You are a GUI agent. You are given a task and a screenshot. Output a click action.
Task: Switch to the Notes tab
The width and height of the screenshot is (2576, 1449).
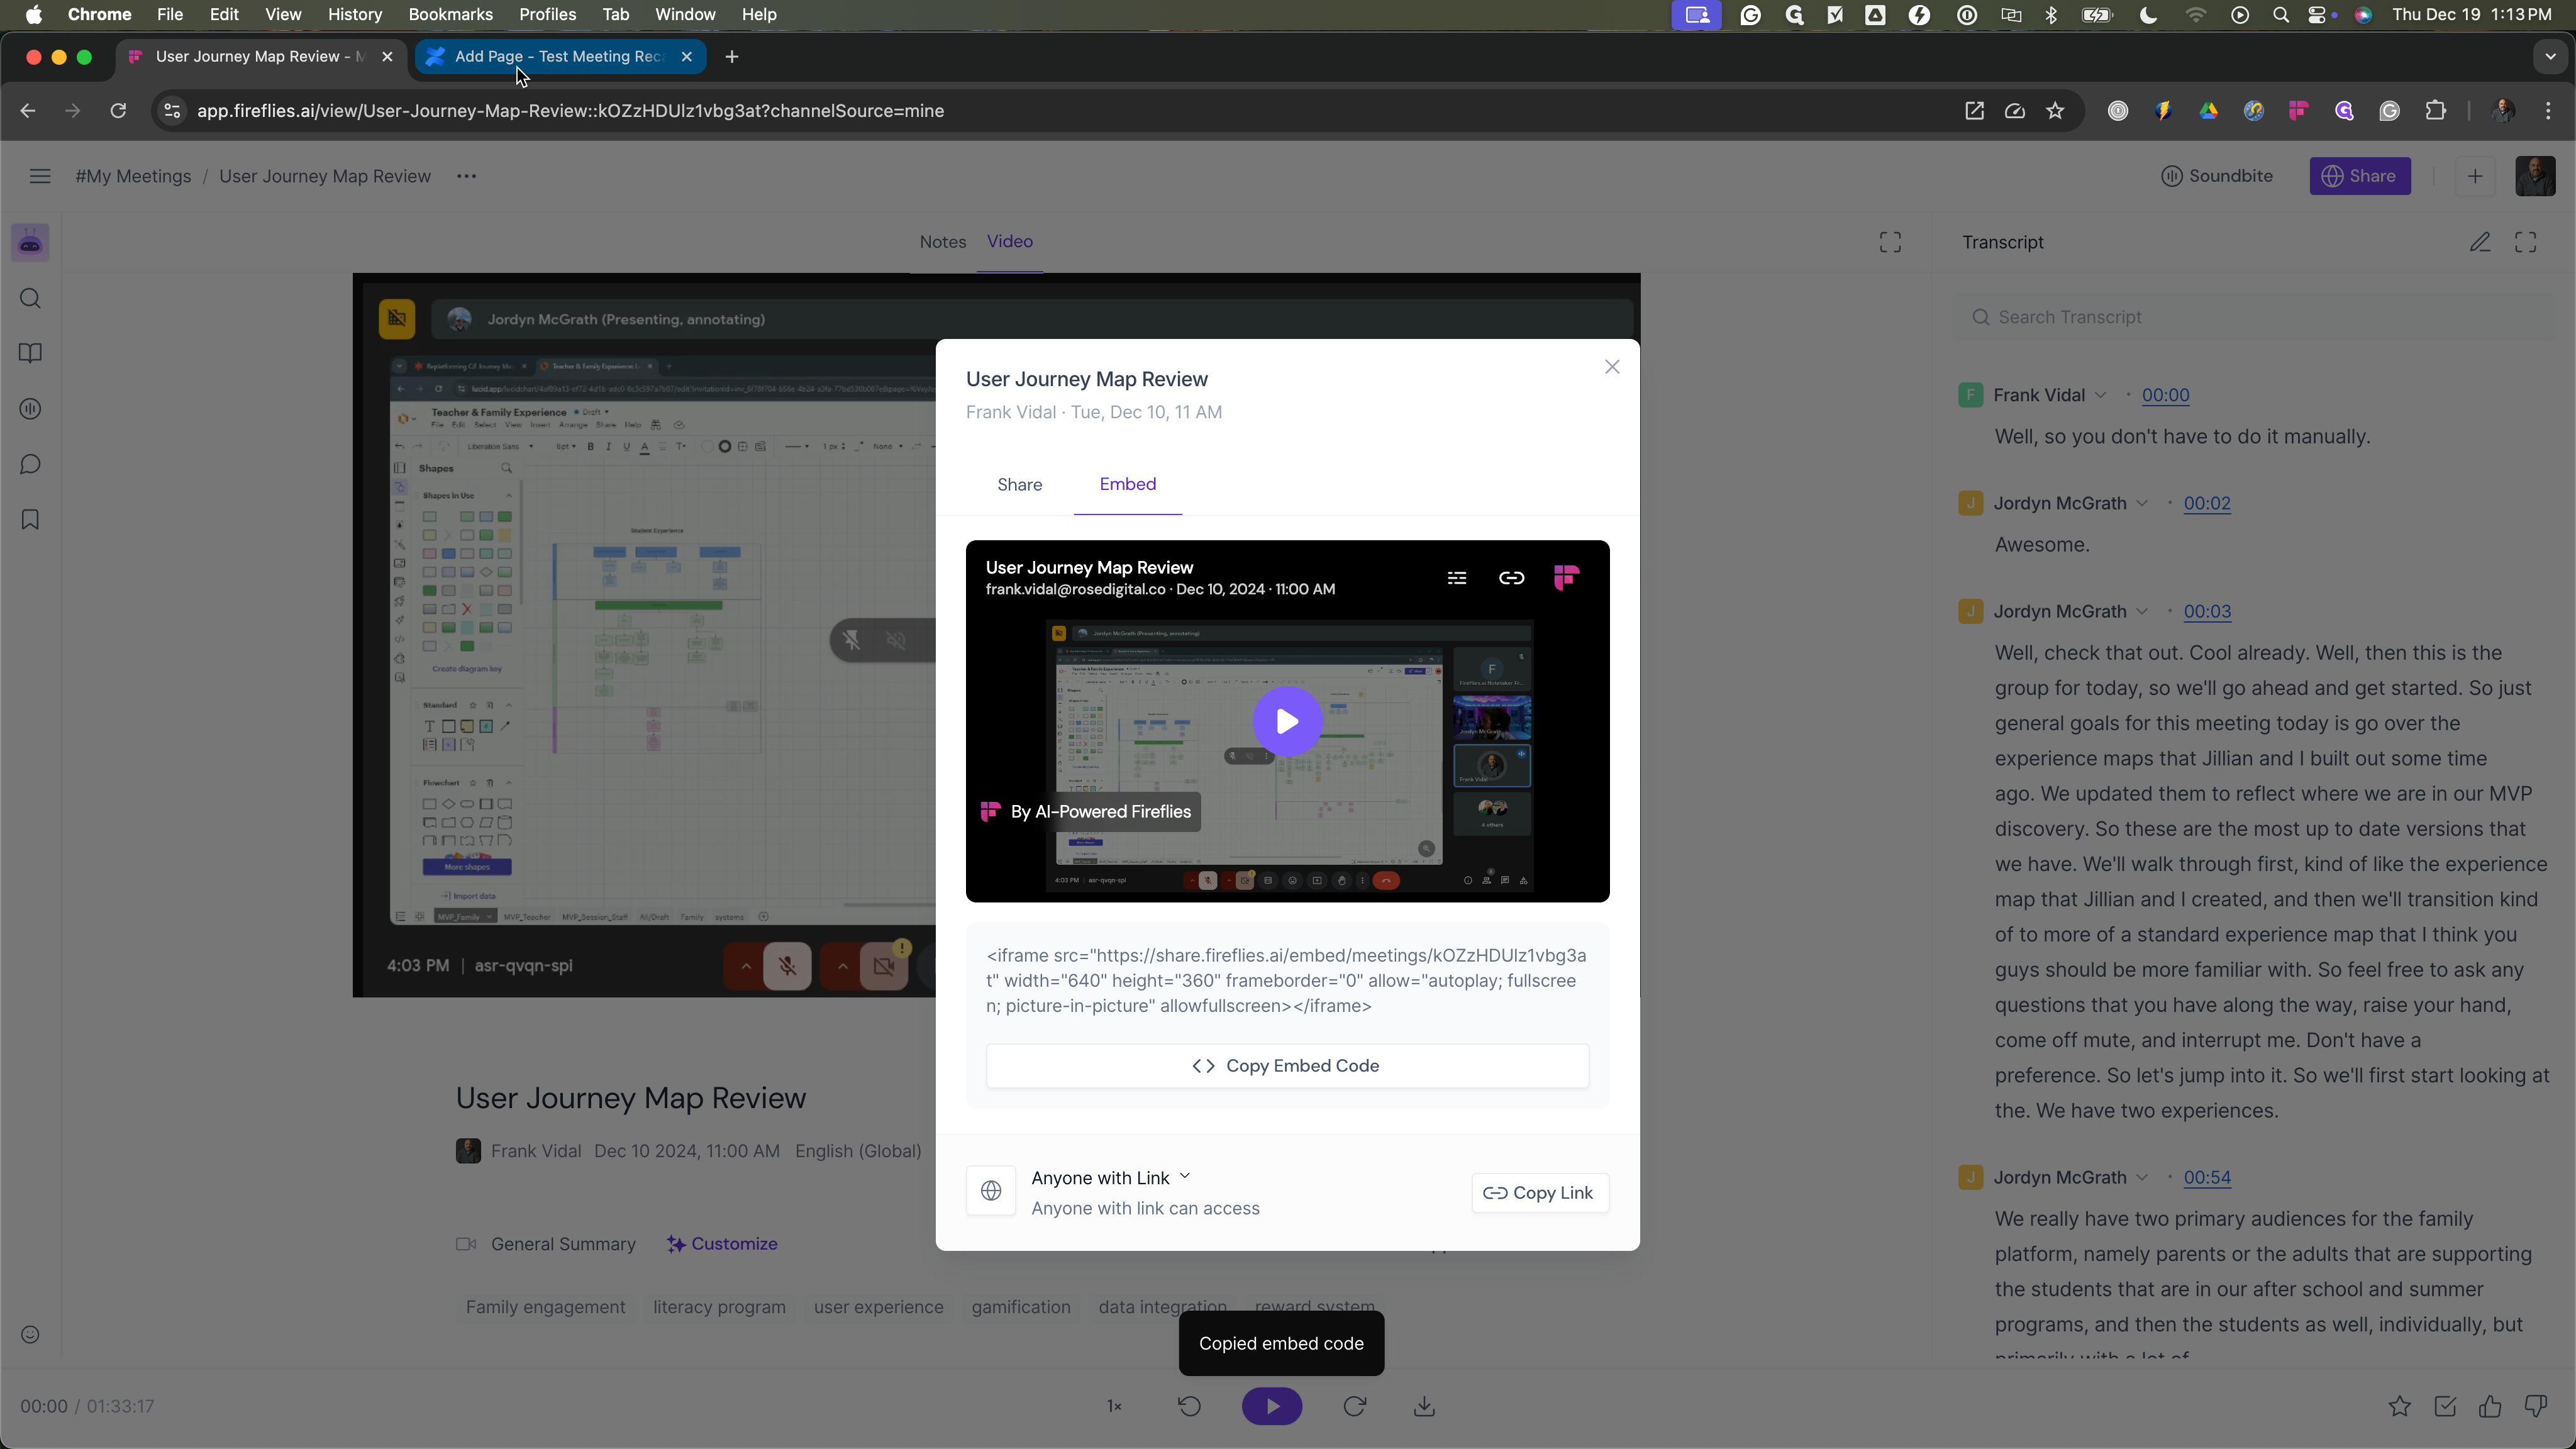pos(942,242)
